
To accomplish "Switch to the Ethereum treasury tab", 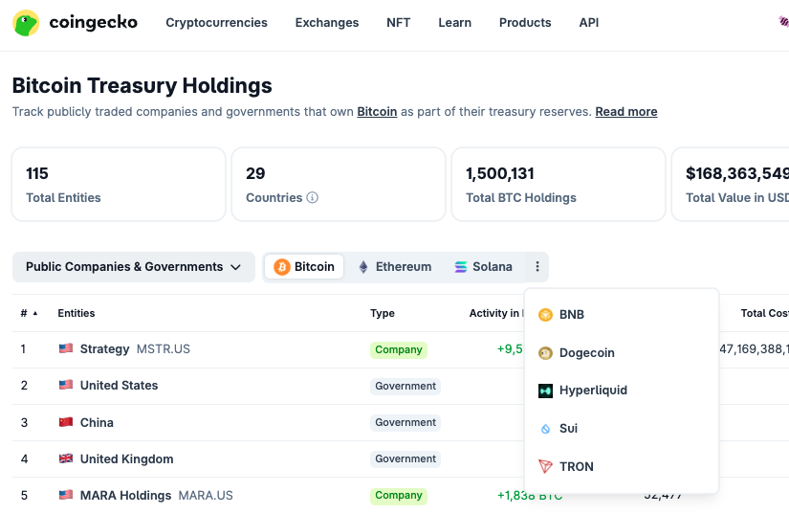I will 395,267.
